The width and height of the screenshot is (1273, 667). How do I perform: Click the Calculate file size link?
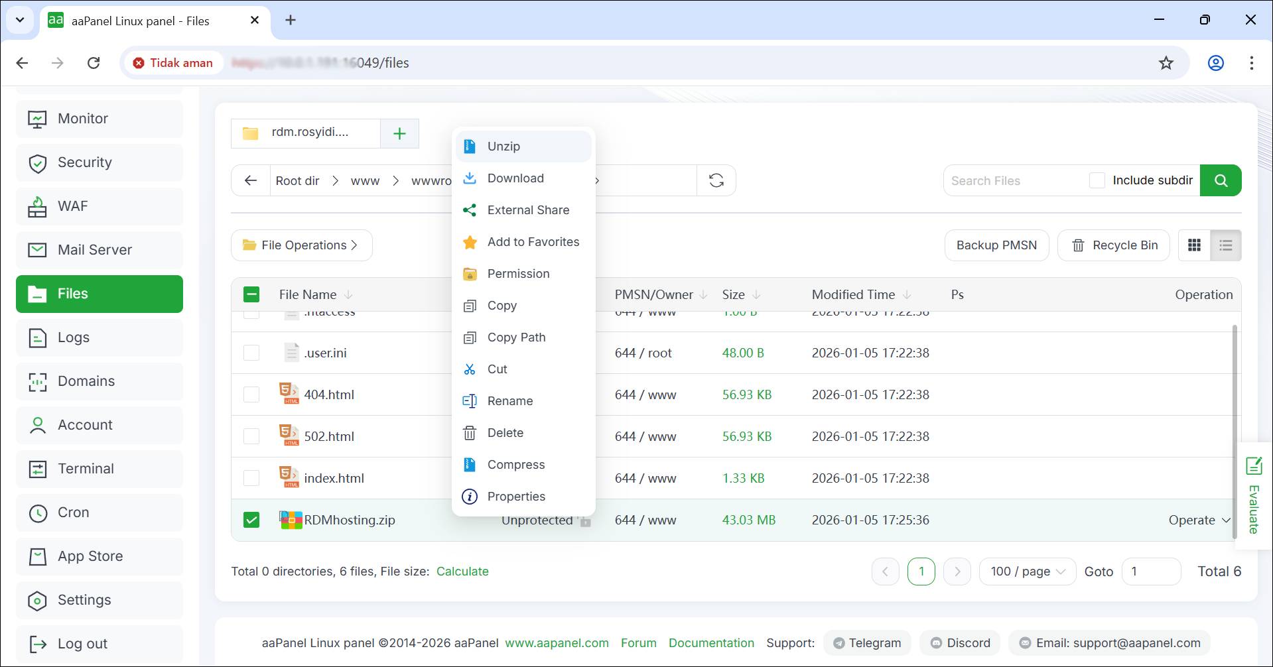pos(462,572)
